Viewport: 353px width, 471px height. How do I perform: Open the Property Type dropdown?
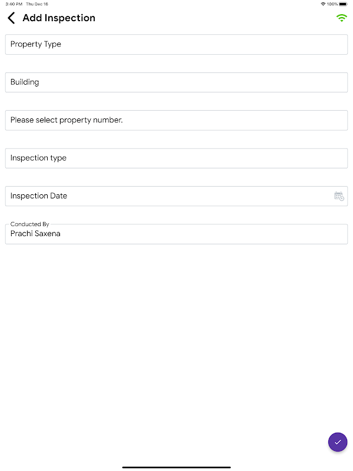[x=176, y=45]
